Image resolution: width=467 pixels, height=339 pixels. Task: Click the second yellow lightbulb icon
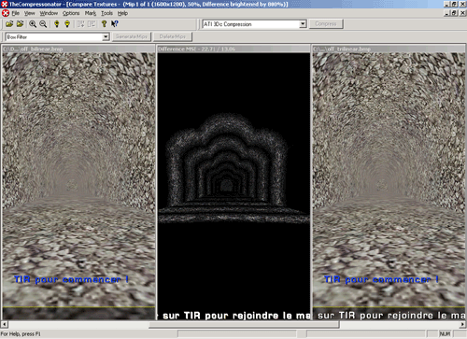[67, 24]
